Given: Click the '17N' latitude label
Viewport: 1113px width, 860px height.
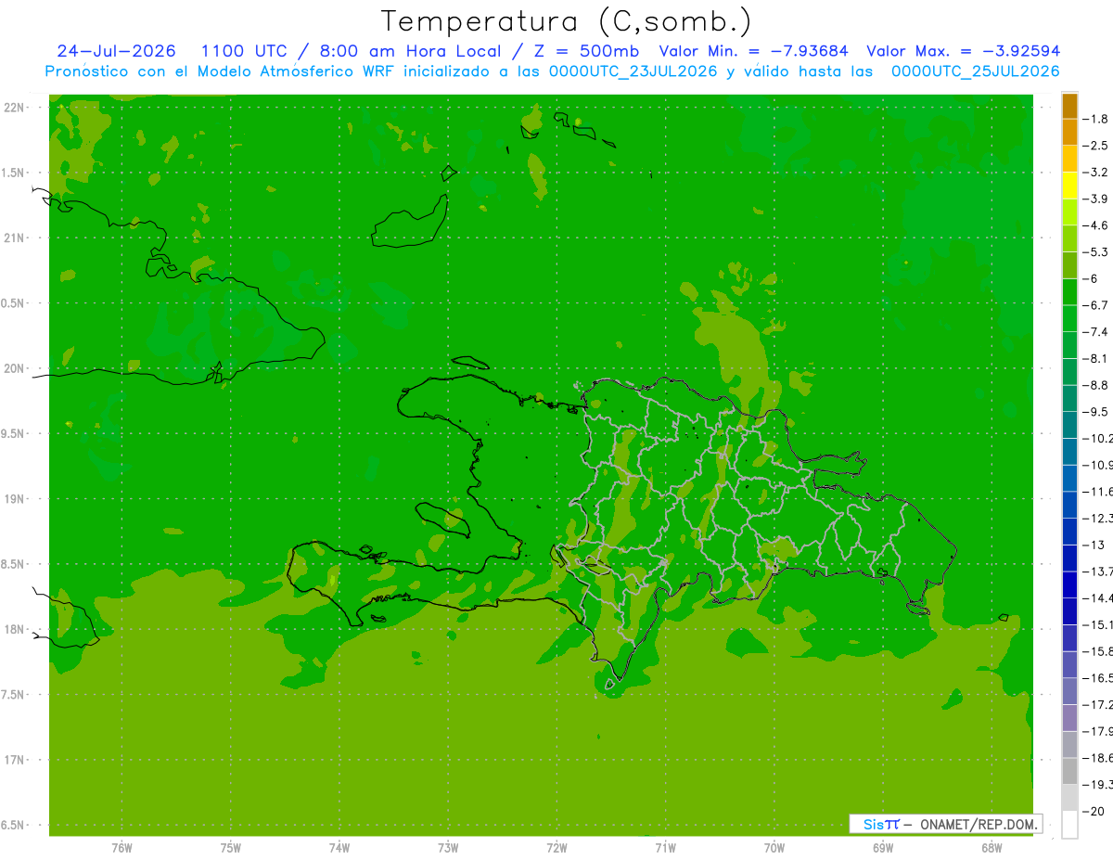Looking at the screenshot, I should (x=14, y=760).
